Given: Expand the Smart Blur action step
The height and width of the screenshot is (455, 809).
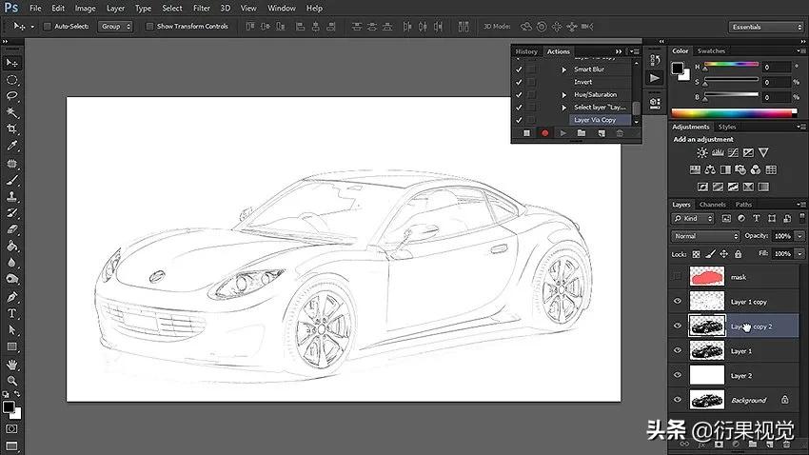Looking at the screenshot, I should pos(563,69).
